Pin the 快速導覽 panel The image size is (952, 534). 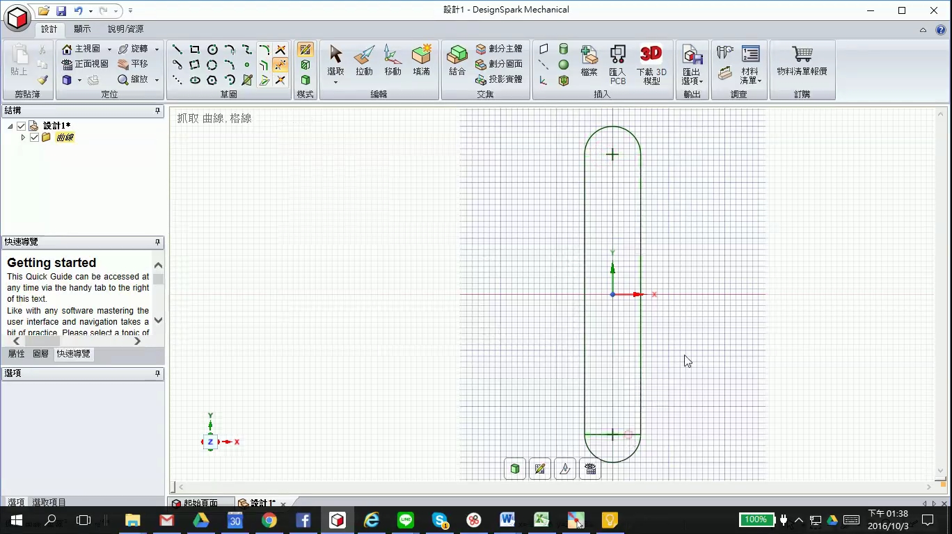click(x=158, y=242)
